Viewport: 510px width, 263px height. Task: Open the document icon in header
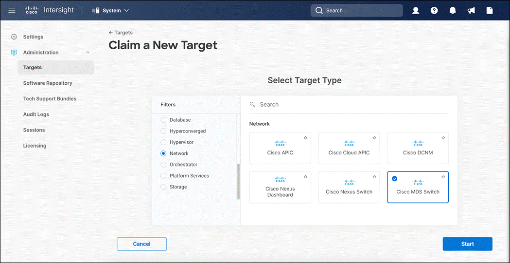(x=490, y=10)
